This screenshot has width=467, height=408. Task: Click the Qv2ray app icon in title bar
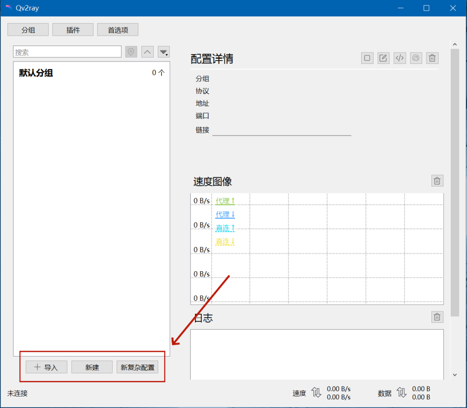9,8
